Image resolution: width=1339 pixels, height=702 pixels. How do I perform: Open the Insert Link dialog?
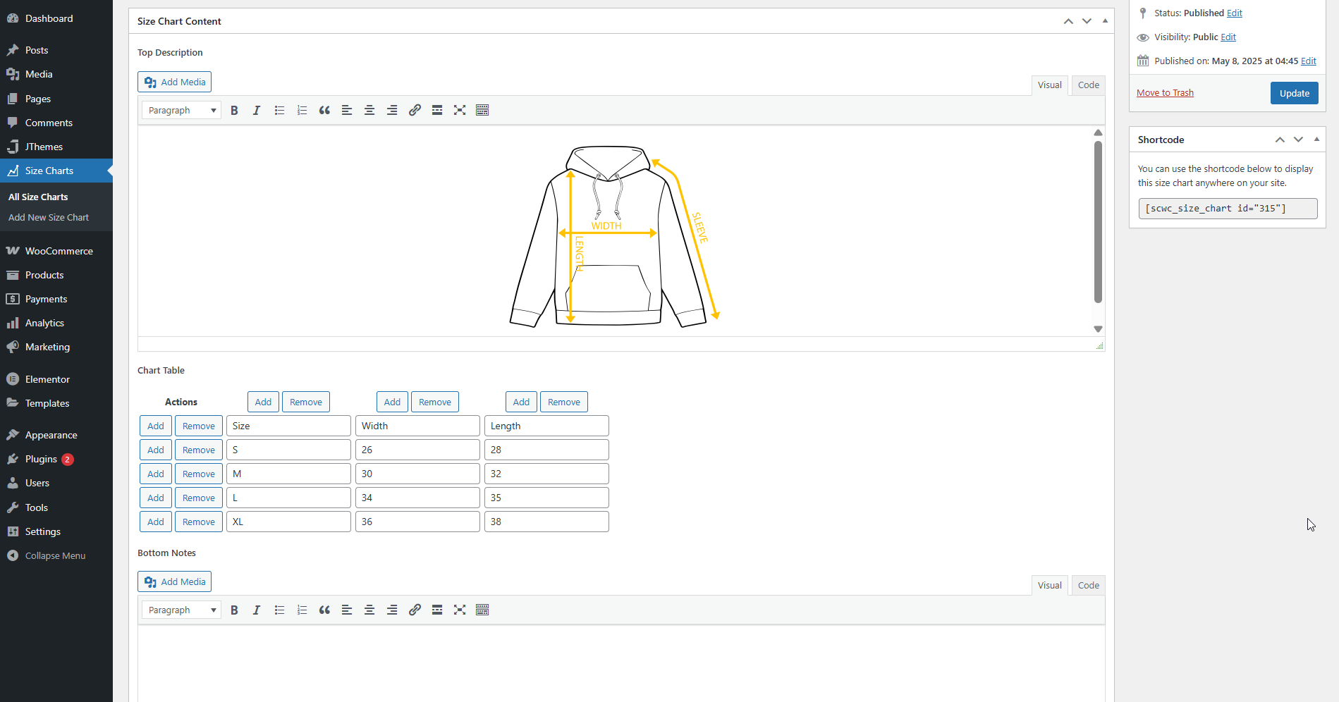pyautogui.click(x=415, y=110)
